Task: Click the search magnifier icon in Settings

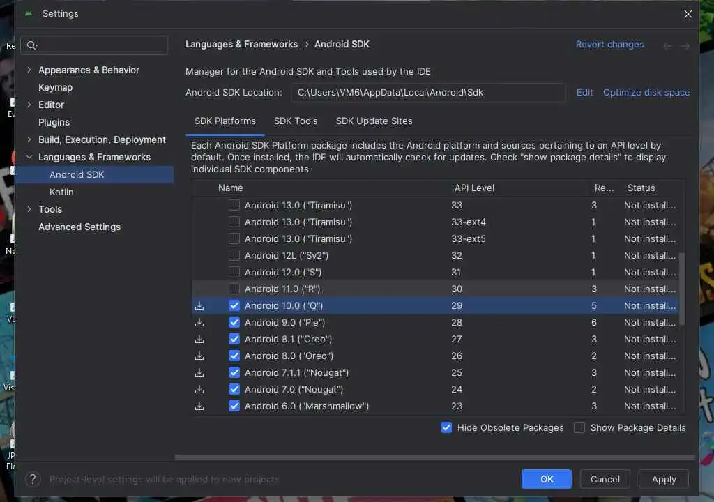Action: point(32,45)
